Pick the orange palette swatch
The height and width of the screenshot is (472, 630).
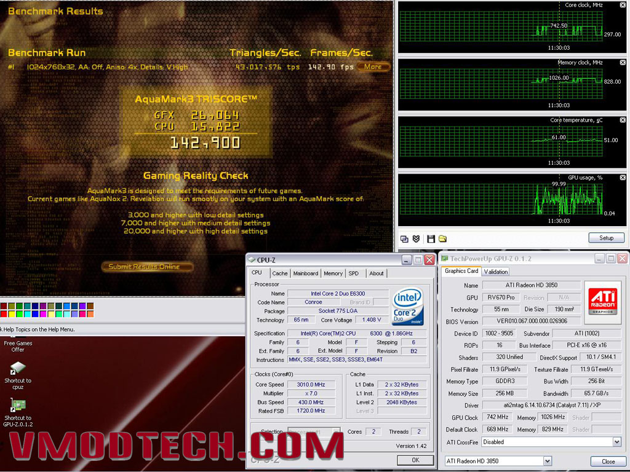tap(90, 314)
